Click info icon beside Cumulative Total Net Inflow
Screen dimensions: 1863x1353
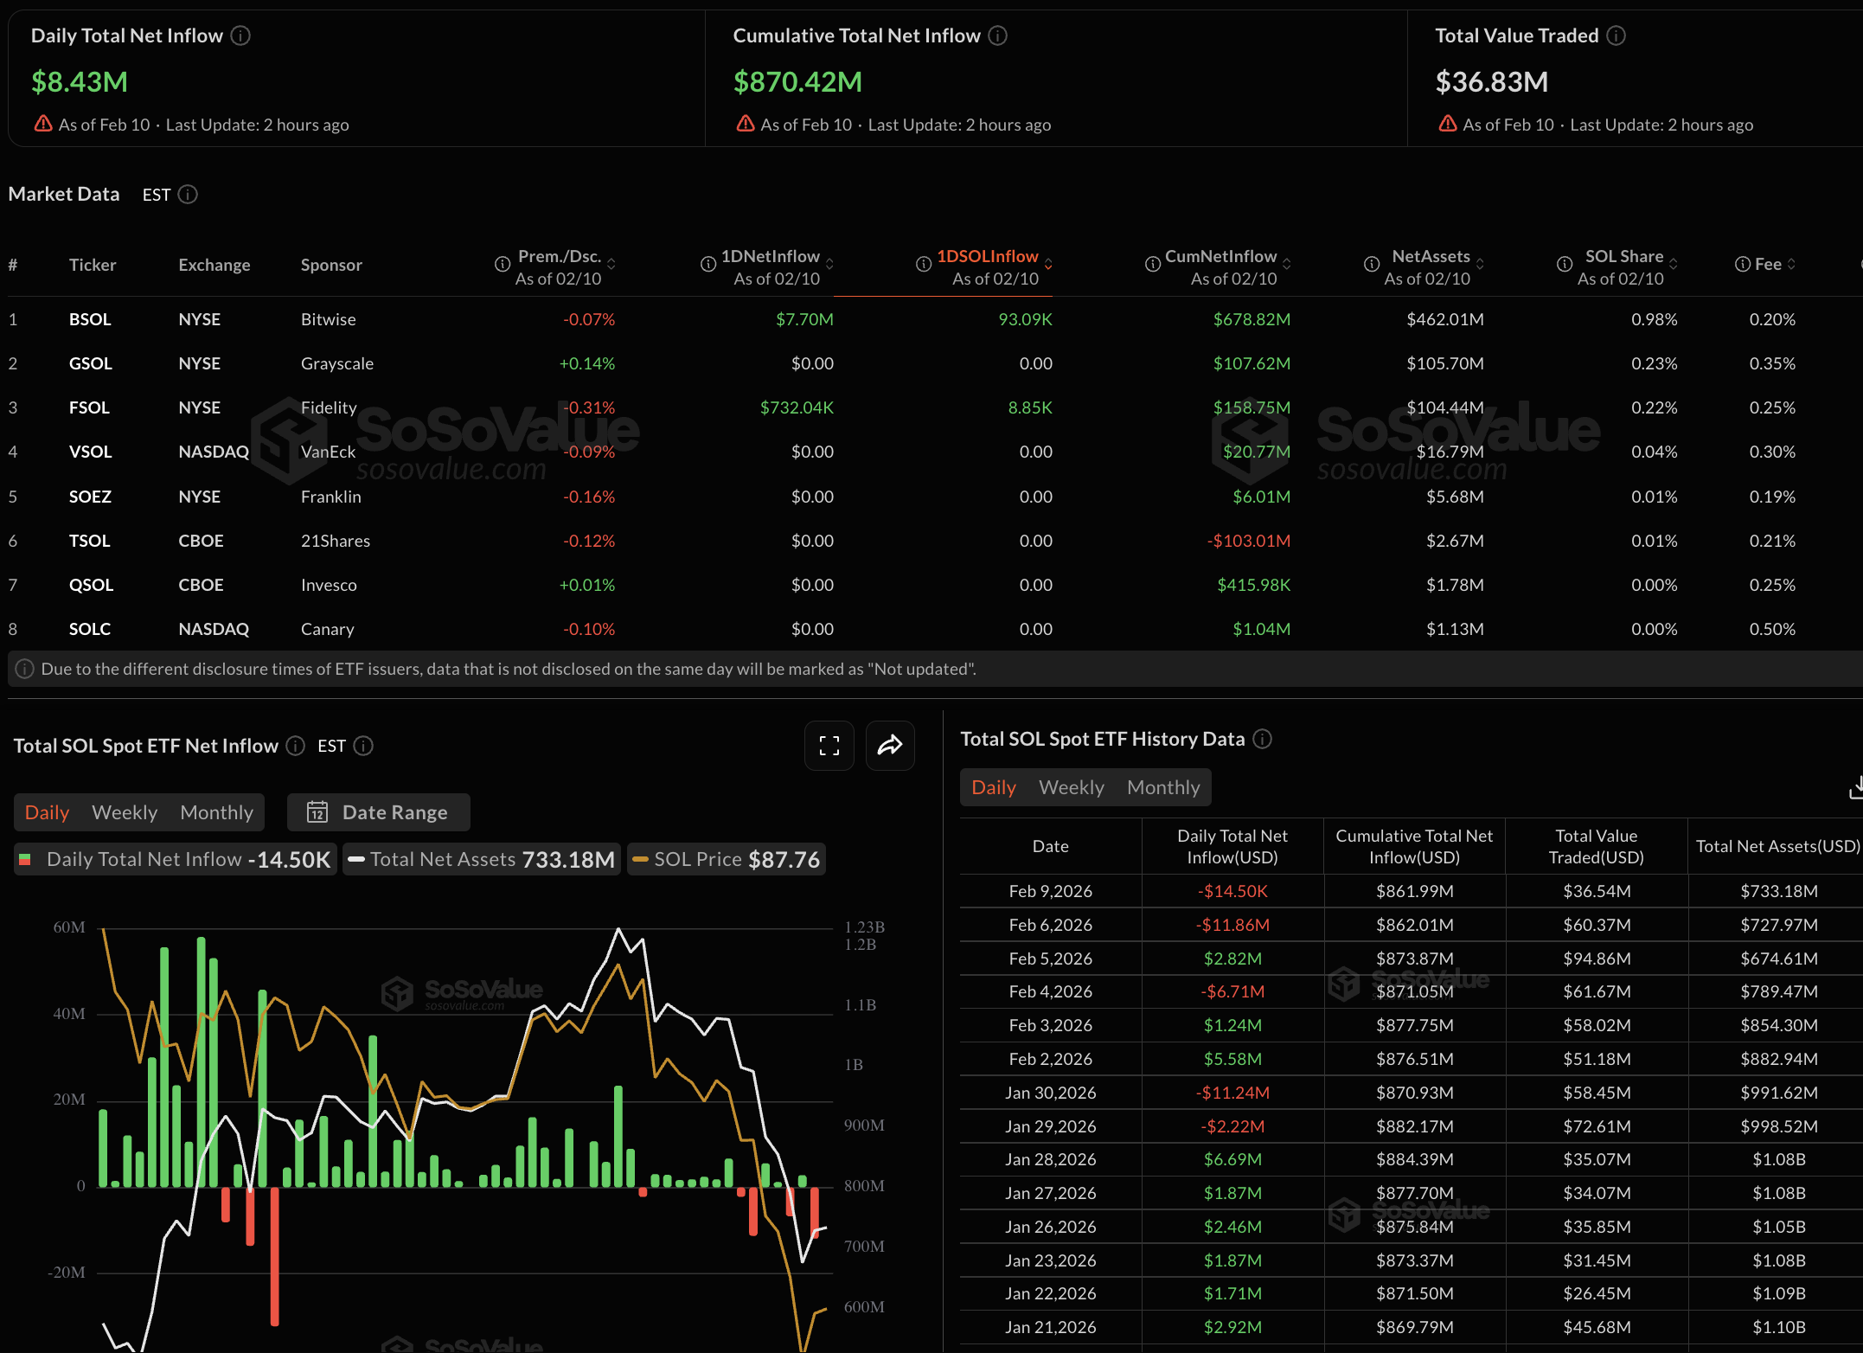[x=997, y=35]
